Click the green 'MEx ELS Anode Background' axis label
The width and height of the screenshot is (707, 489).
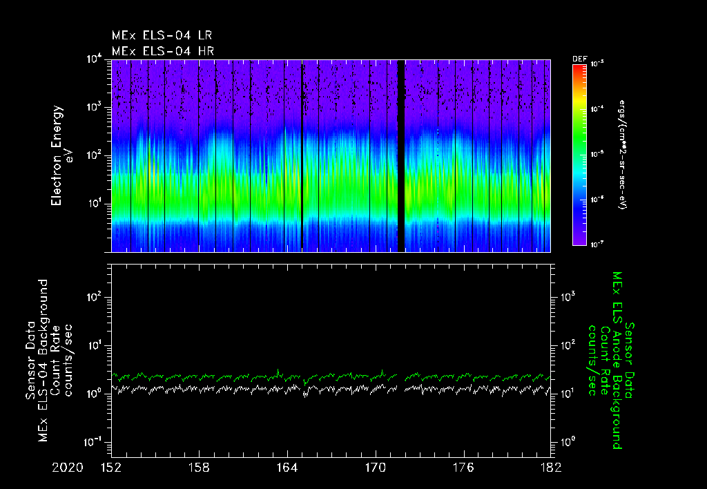click(x=617, y=360)
